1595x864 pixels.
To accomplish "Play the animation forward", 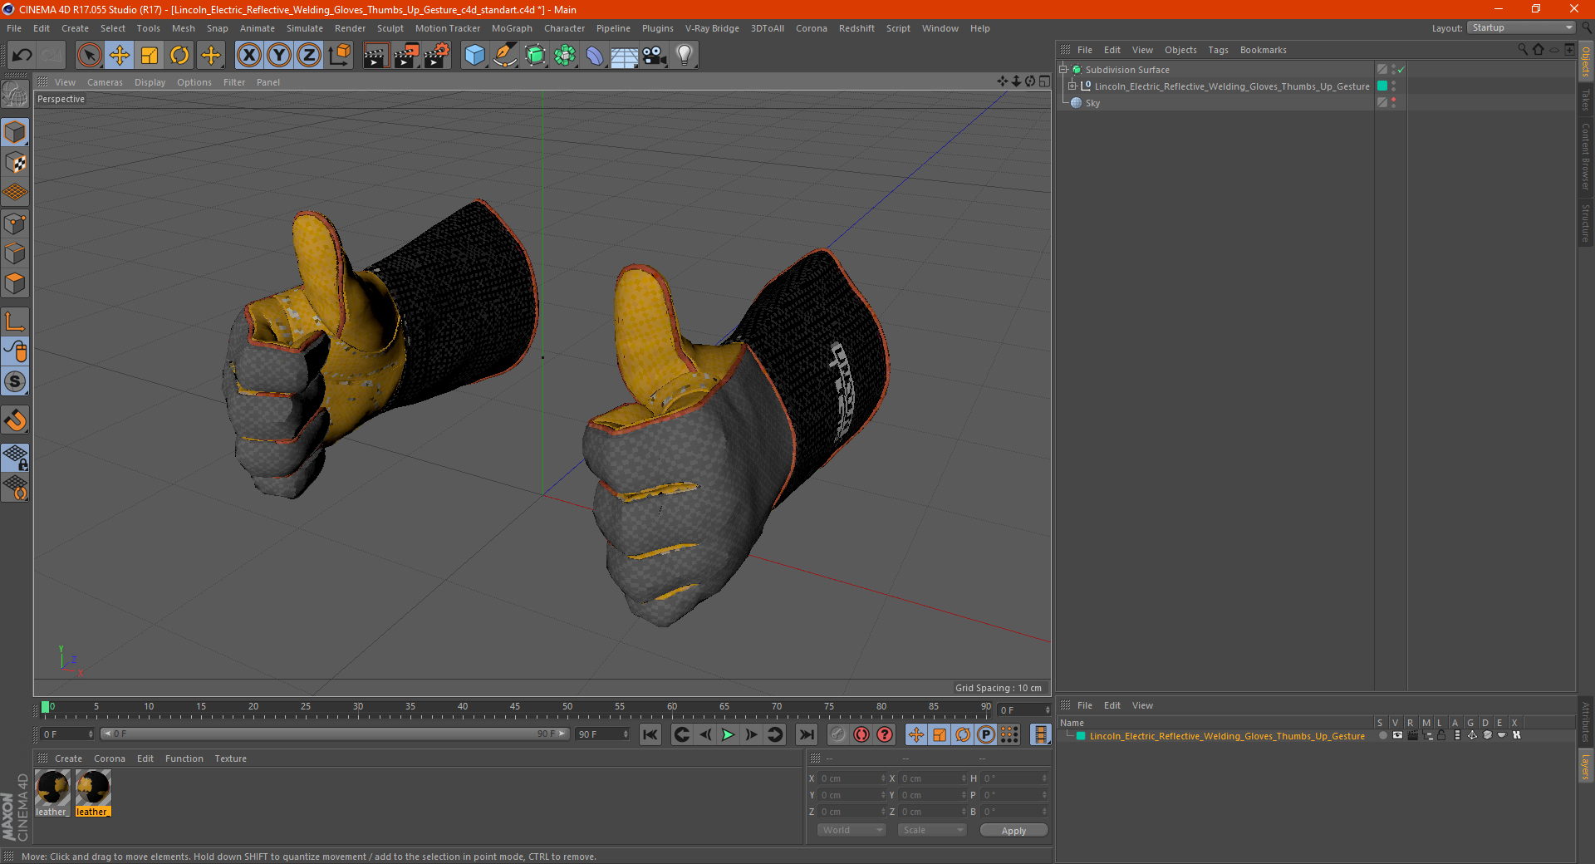I will tap(728, 734).
